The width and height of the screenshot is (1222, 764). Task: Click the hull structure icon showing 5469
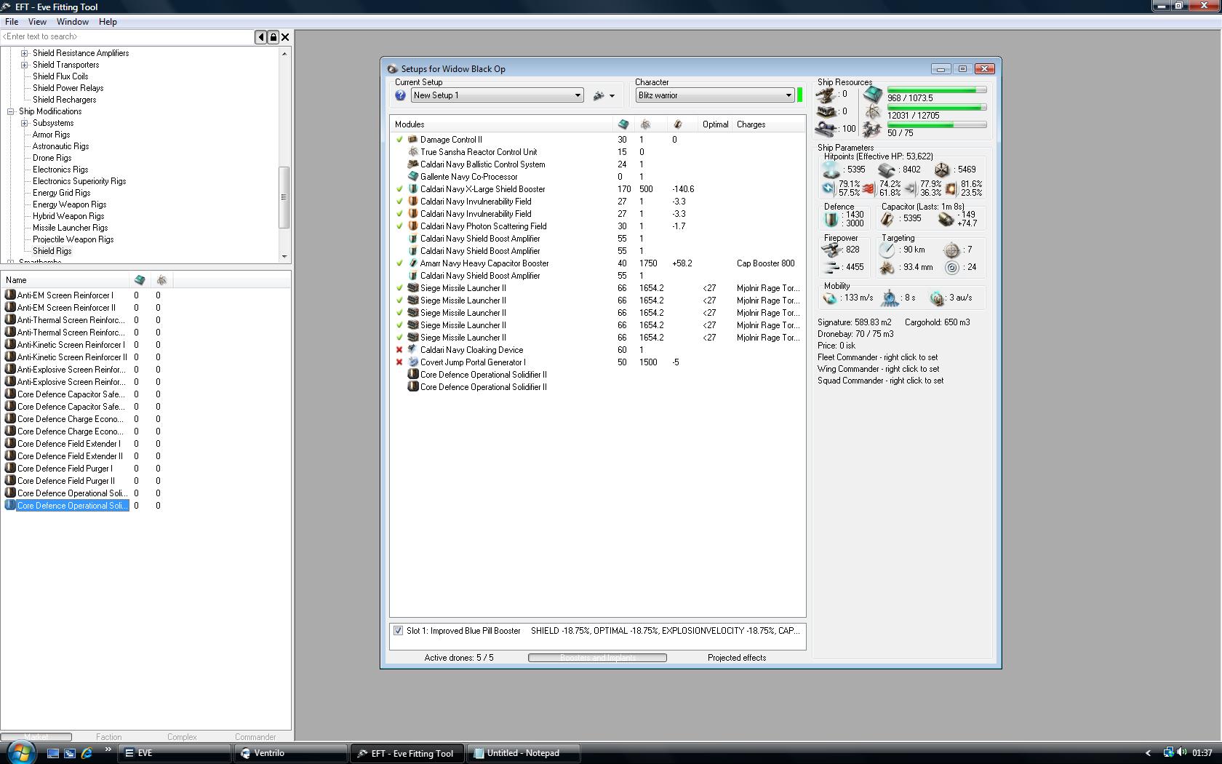pos(942,170)
